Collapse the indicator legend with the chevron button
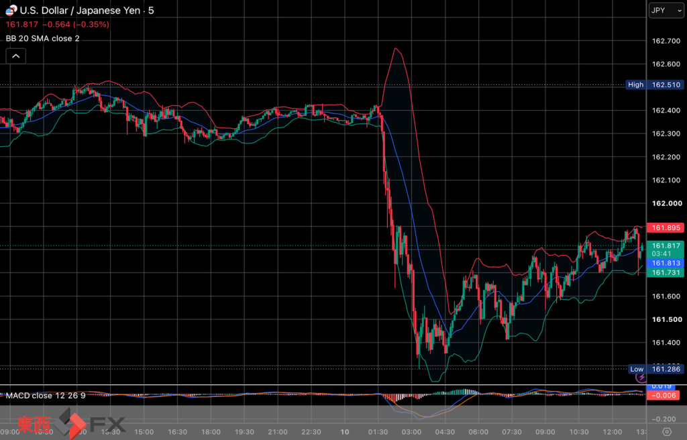687x440 pixels. point(16,56)
